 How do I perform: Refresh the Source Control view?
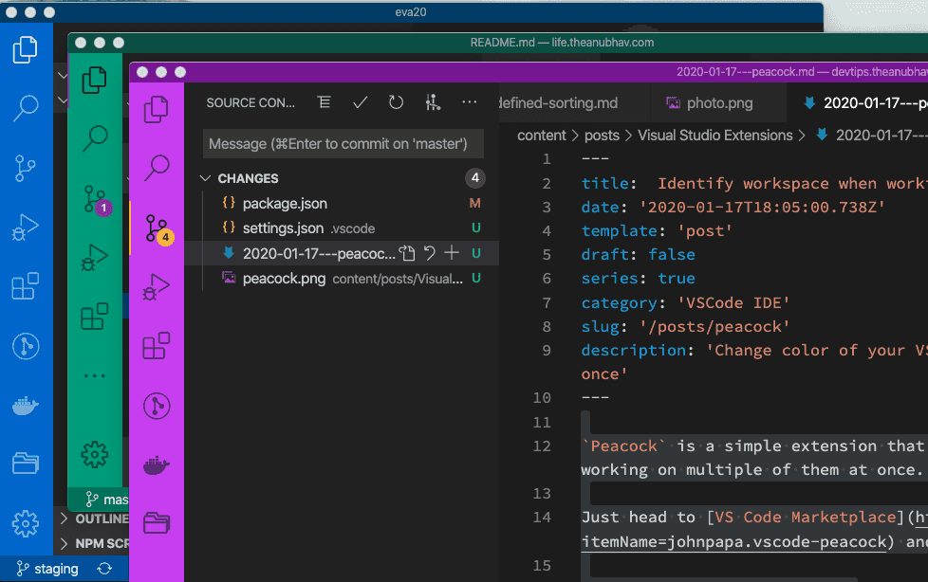pyautogui.click(x=396, y=104)
